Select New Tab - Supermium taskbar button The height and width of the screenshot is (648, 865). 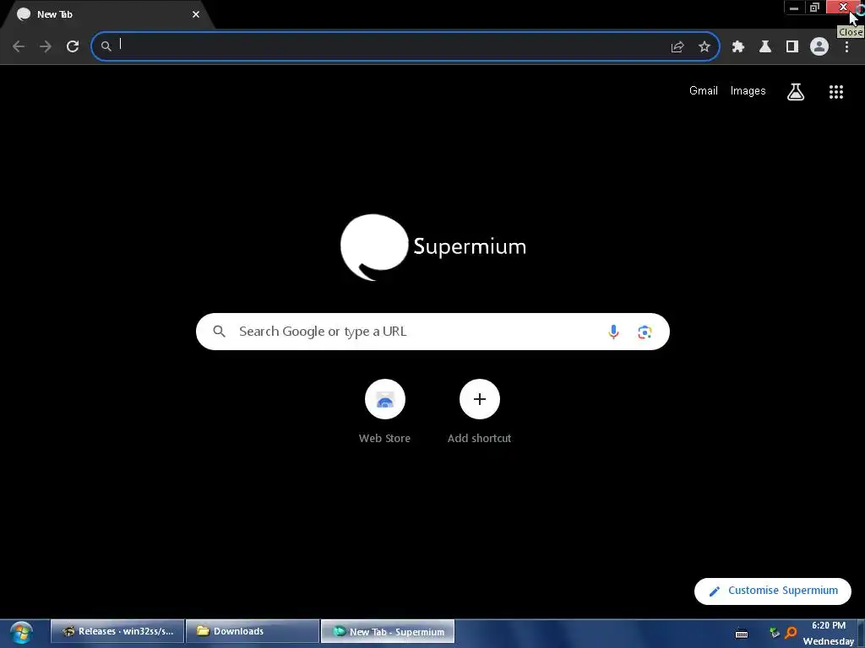pyautogui.click(x=387, y=631)
